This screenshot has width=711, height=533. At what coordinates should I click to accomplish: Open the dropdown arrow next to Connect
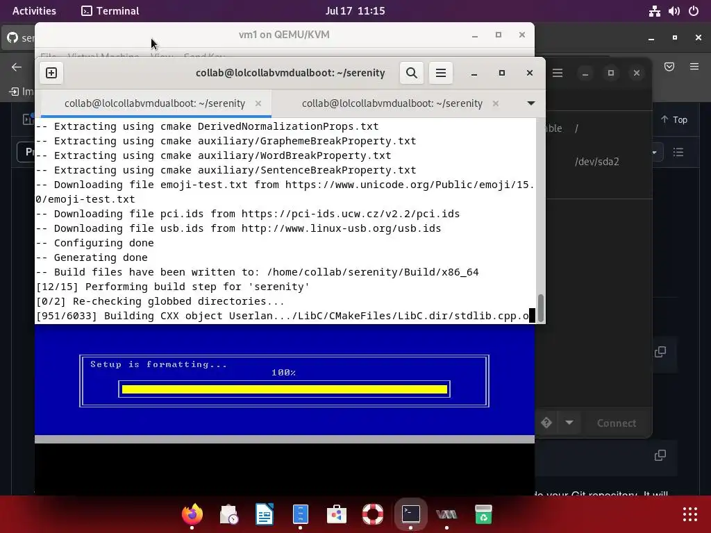(569, 423)
